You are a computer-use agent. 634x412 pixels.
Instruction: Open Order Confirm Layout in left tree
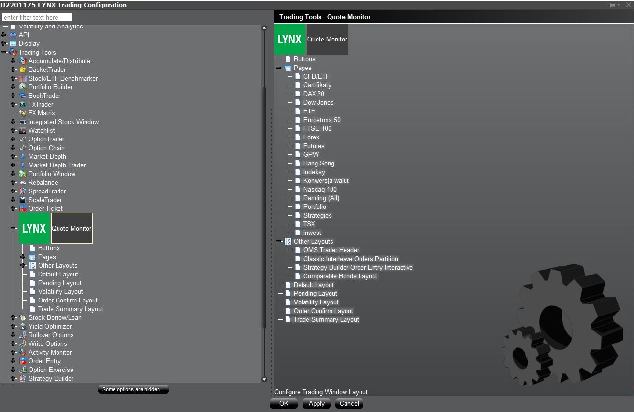pyautogui.click(x=68, y=300)
